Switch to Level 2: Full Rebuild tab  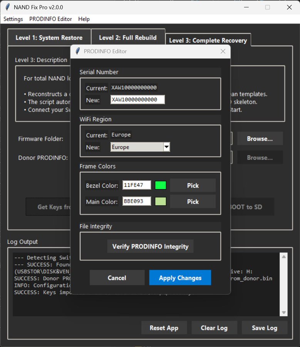point(127,38)
